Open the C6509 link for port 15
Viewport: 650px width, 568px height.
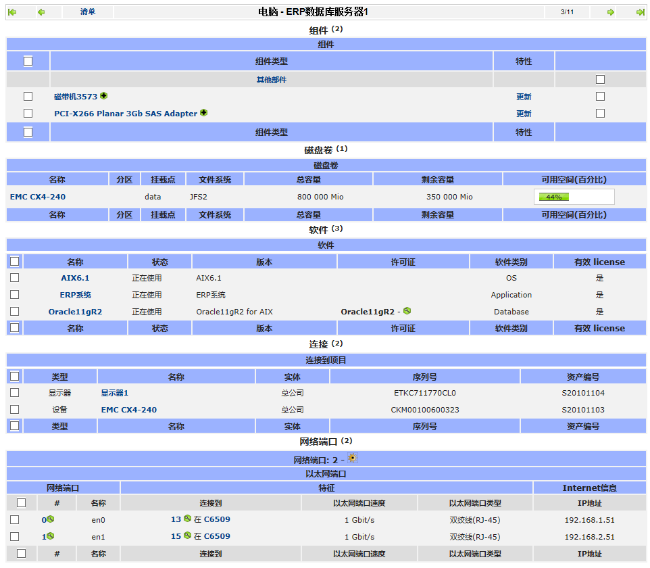point(217,536)
